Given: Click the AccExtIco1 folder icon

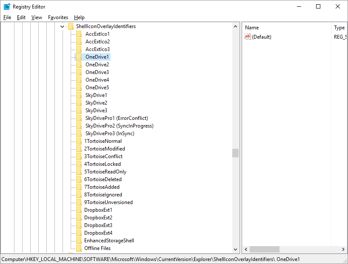Looking at the screenshot, I should pos(79,34).
